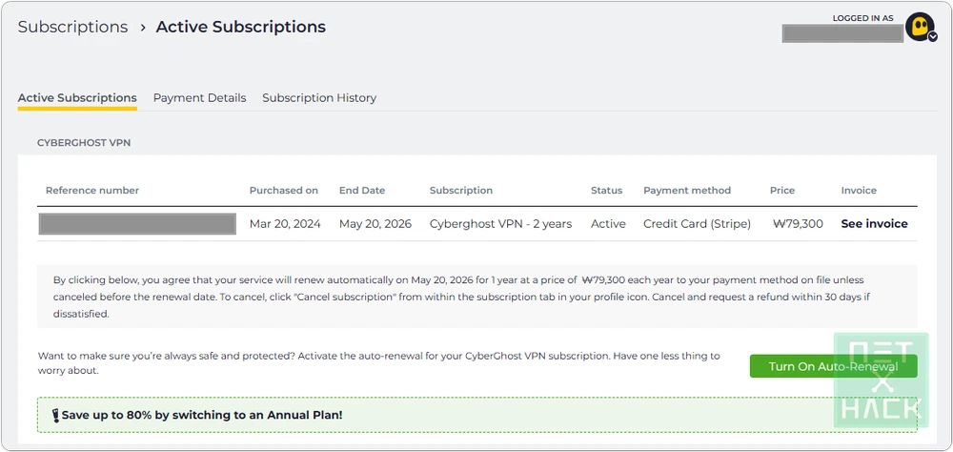Select the redacted reference number cell
Screen dimensions: 953x452
point(137,224)
